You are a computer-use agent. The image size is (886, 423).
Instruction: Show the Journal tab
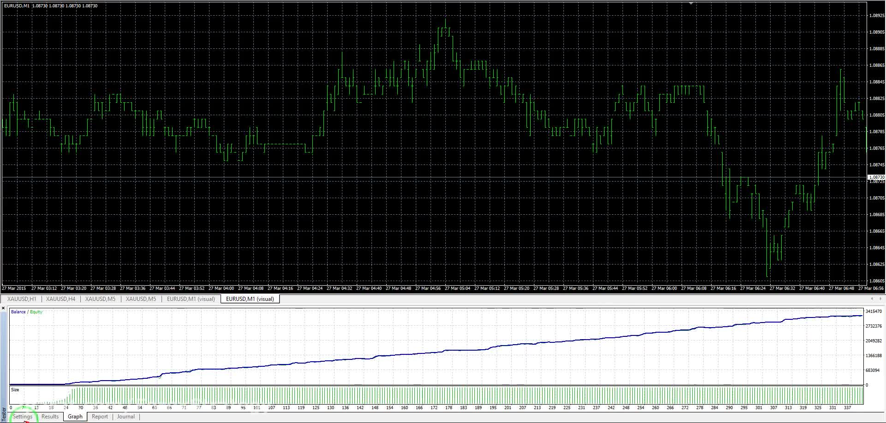point(126,417)
